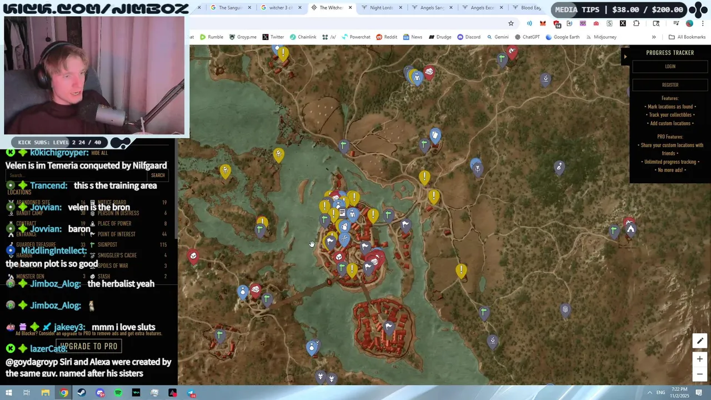Viewport: 711px width, 400px height.
Task: Click the pencil edit button on the map
Action: coord(700,341)
